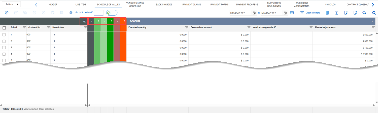The image size is (378, 113).
Task: Check the checkbox for schedule row 2
Action: (4, 41)
